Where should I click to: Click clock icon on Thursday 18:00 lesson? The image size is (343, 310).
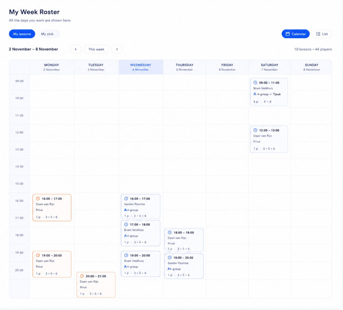tap(170, 232)
